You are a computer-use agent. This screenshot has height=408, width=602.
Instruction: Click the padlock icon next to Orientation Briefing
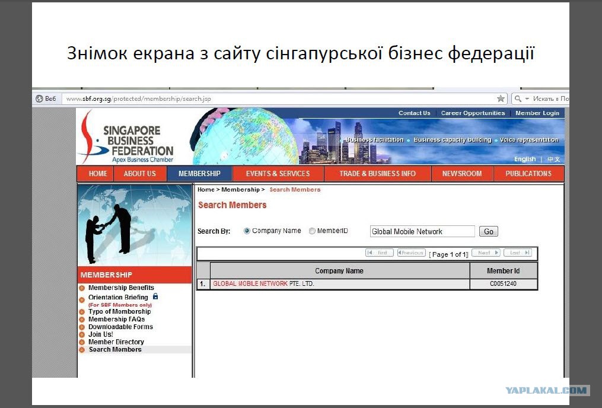coord(155,297)
